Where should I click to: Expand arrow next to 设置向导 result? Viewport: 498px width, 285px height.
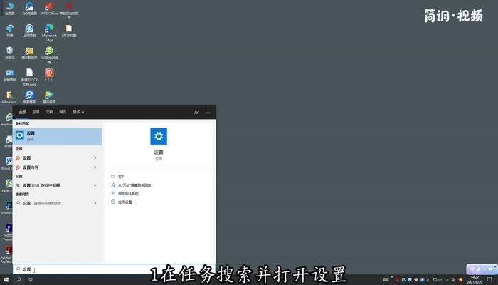tap(95, 167)
